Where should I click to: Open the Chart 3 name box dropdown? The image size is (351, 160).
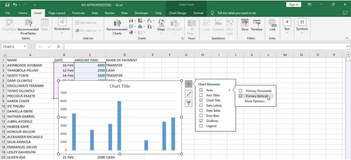tap(24, 47)
